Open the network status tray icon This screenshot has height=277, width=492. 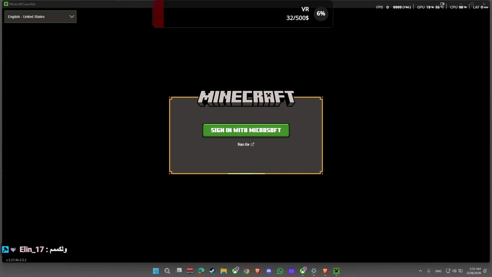click(448, 271)
